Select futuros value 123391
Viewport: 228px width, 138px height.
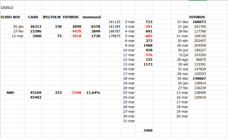(198, 64)
